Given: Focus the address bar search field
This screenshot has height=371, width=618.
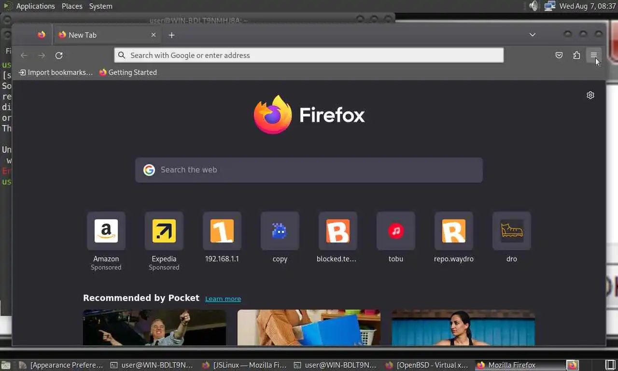Looking at the screenshot, I should pos(309,55).
